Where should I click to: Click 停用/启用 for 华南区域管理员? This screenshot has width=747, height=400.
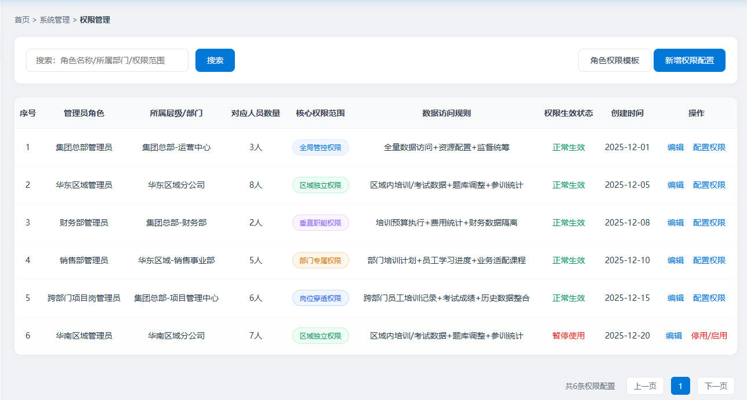[709, 336]
